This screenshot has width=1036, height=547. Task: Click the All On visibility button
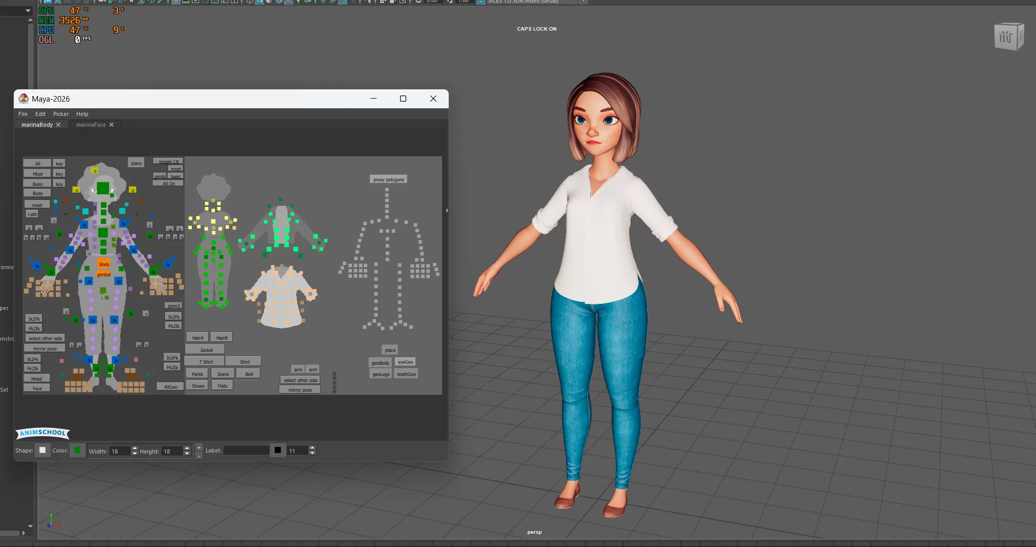168,183
